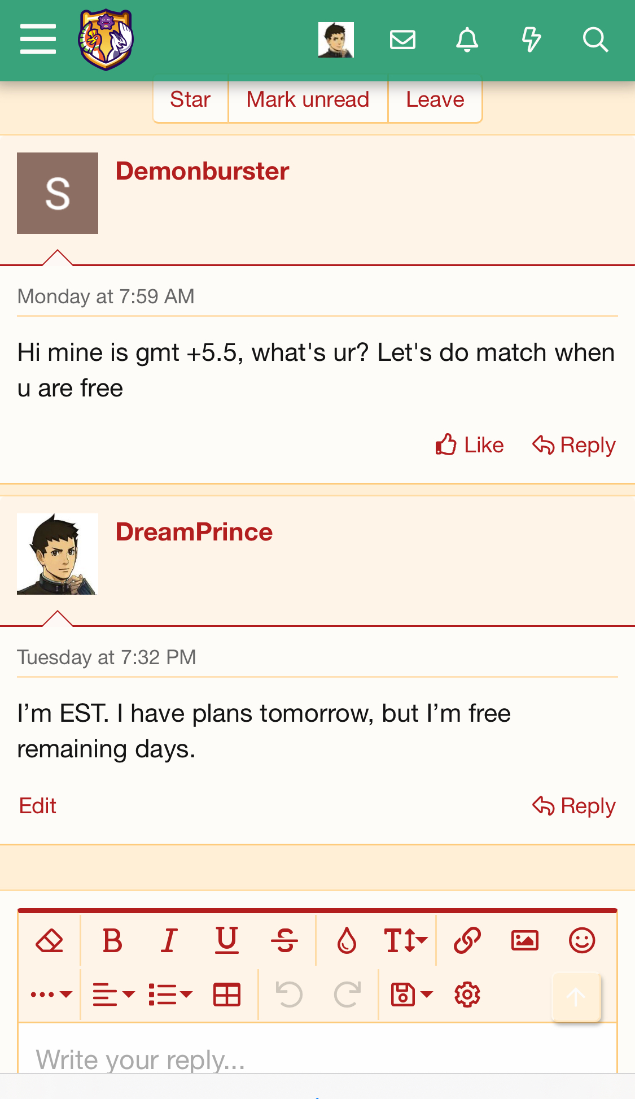This screenshot has width=635, height=1099.
Task: Toggle underline text formatting
Action: click(x=227, y=941)
